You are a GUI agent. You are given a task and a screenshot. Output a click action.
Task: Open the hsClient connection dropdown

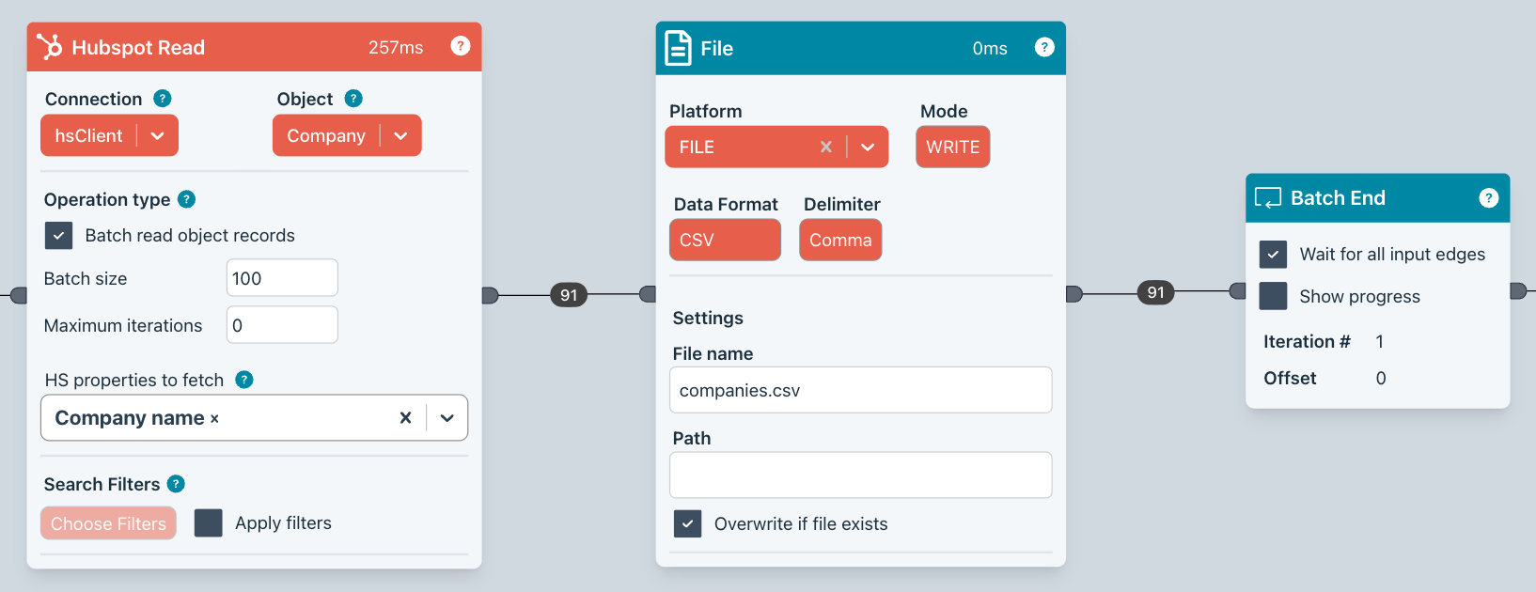pyautogui.click(x=109, y=135)
